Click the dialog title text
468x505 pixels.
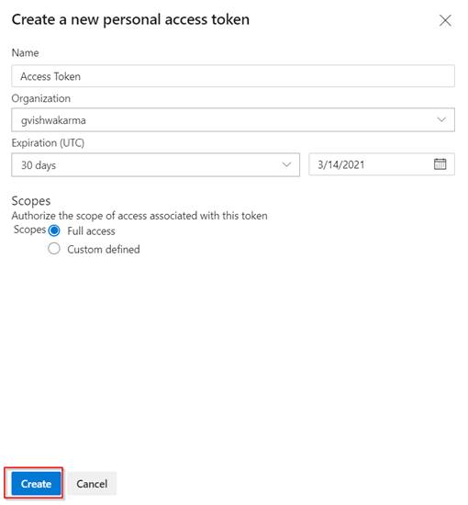point(130,19)
